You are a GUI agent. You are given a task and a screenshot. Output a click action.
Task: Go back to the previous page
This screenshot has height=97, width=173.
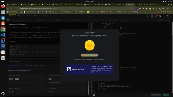click(x=8, y=8)
